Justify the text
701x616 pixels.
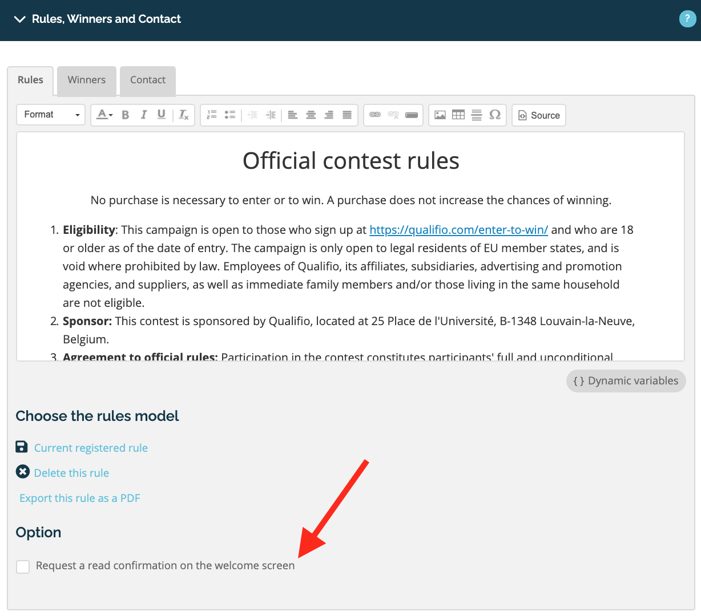pyautogui.click(x=347, y=115)
